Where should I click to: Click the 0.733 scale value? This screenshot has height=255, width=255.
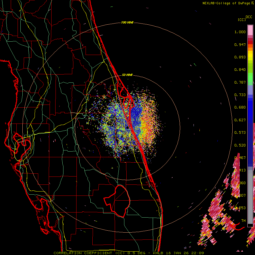click(x=240, y=95)
